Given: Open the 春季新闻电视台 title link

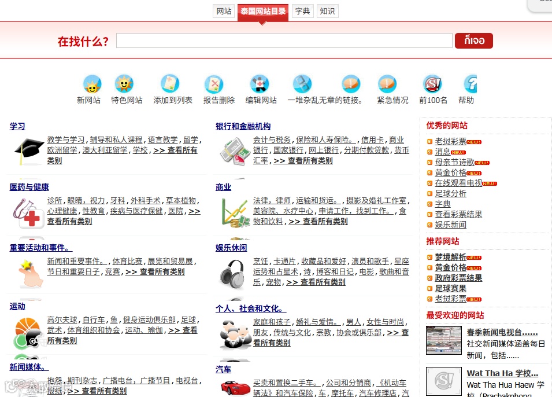Looking at the screenshot, I should [x=502, y=333].
